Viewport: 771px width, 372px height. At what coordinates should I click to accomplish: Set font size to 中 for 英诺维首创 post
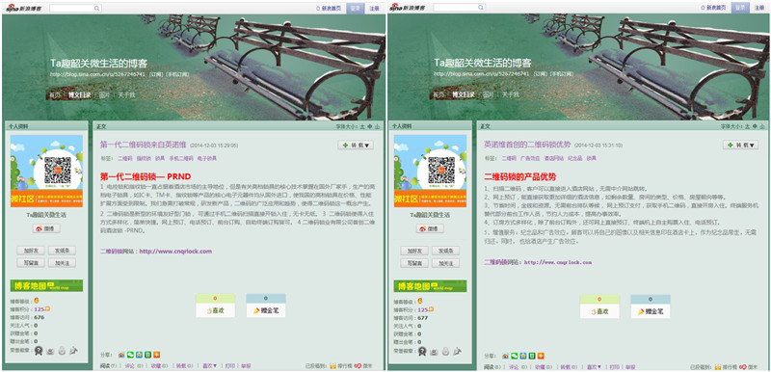click(754, 126)
